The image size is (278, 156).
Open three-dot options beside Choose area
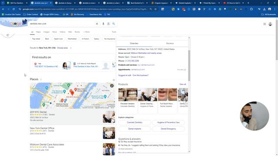click(71, 48)
